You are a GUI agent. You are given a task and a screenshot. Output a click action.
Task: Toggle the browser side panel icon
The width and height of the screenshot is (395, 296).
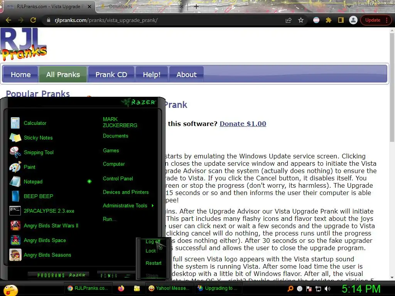pyautogui.click(x=341, y=20)
